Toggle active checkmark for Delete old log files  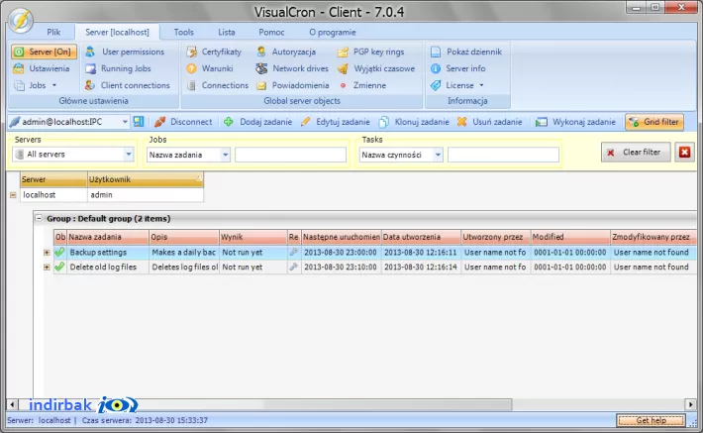tap(59, 267)
